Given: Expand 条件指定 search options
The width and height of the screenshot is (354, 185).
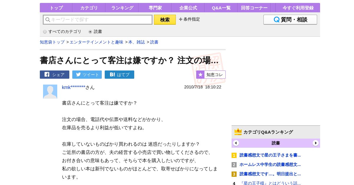Looking at the screenshot, I should (x=189, y=19).
